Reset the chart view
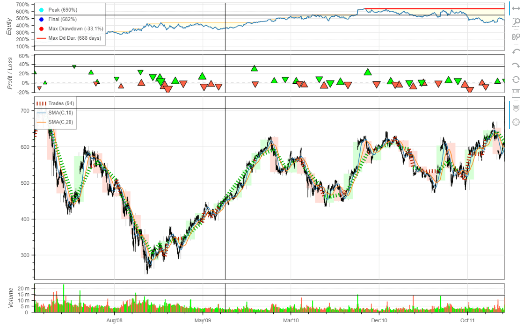Image resolution: width=524 pixels, height=326 pixels. tap(516, 79)
